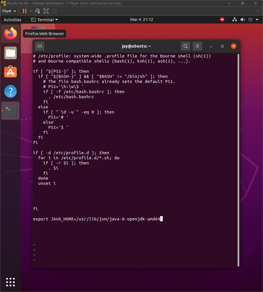Open the Terminal dropdown in the top bar
263x292 pixels.
tap(44, 20)
